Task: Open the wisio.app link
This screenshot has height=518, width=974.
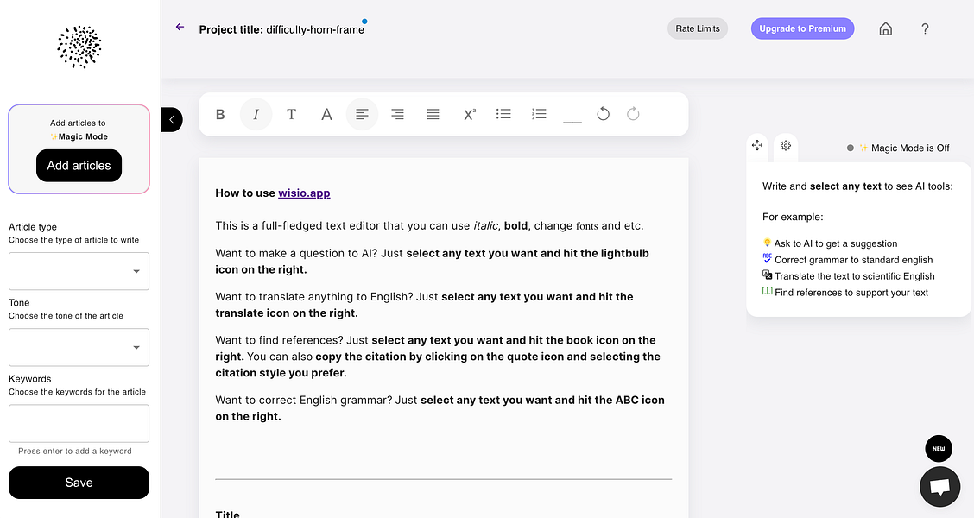Action: (304, 193)
